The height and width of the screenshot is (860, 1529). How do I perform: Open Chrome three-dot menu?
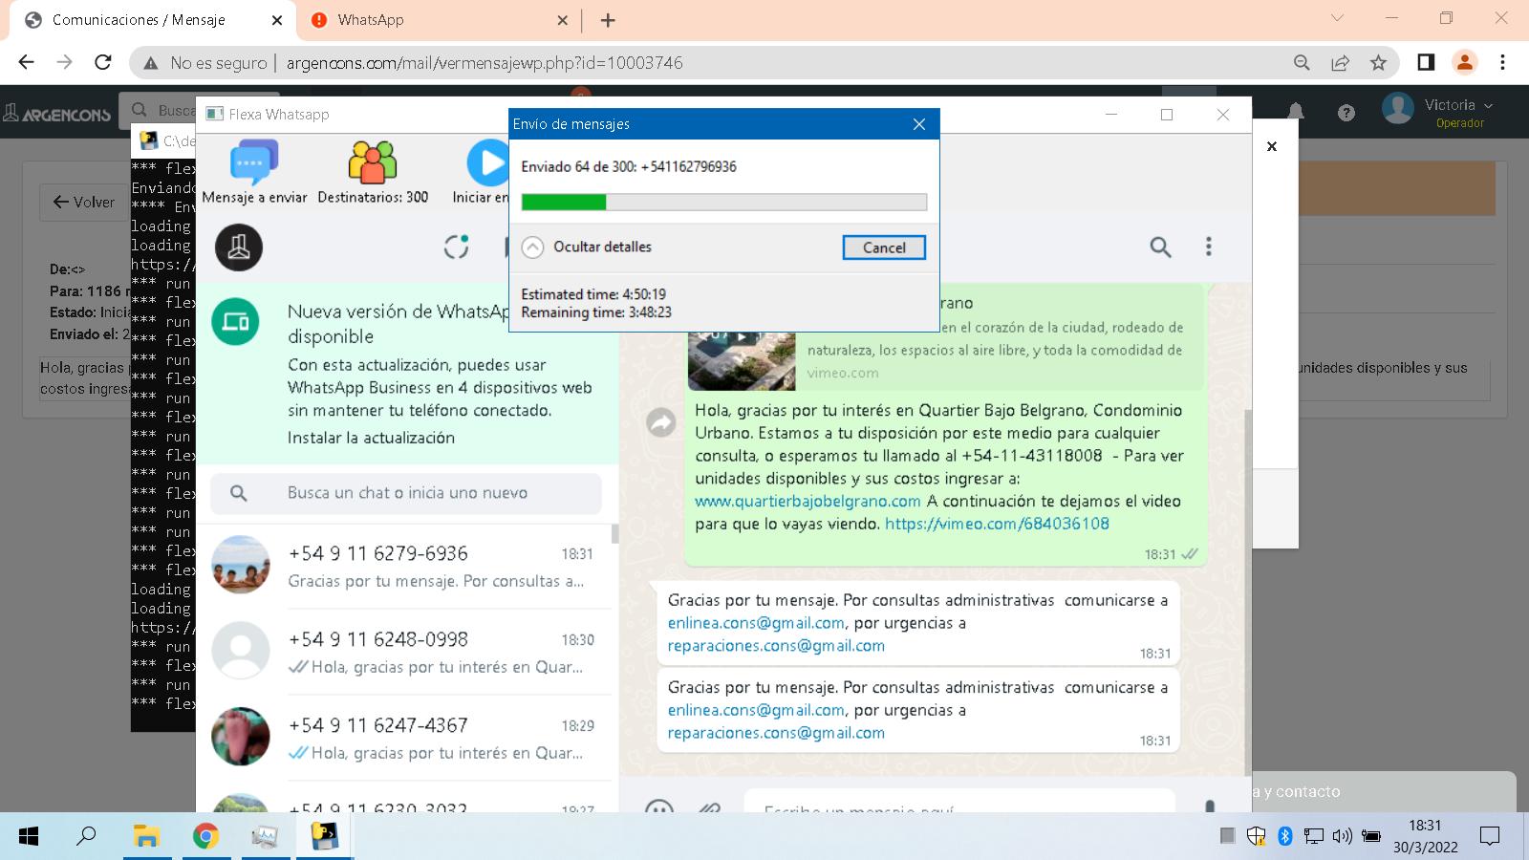[1502, 63]
